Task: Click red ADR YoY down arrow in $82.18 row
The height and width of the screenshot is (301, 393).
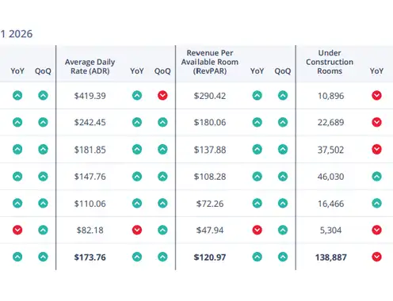Action: (137, 230)
